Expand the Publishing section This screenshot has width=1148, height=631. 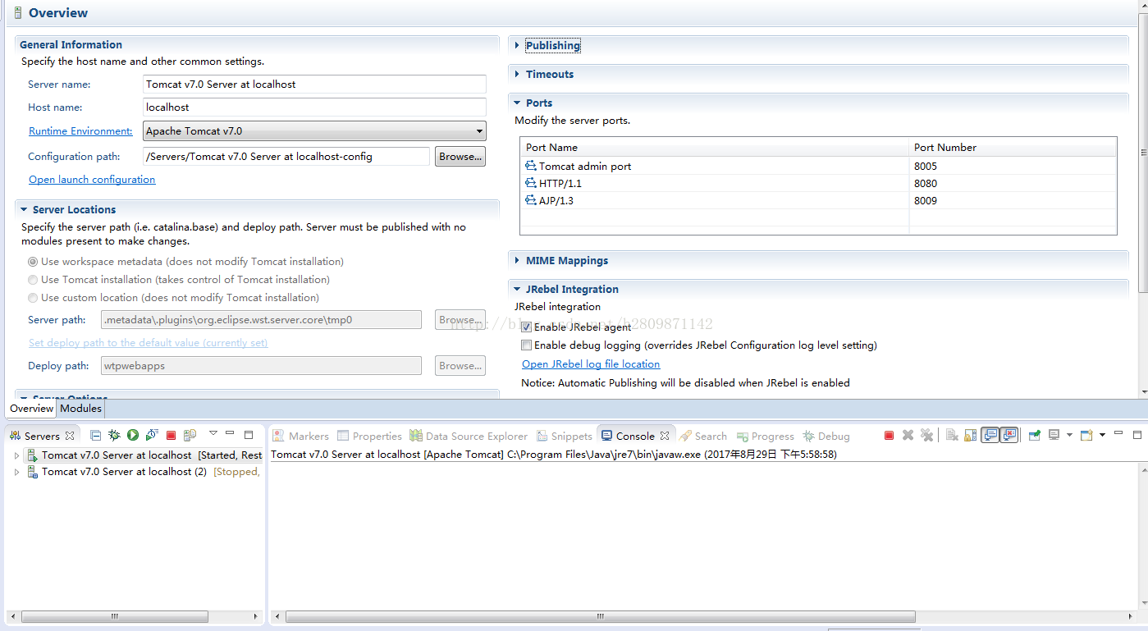point(517,45)
